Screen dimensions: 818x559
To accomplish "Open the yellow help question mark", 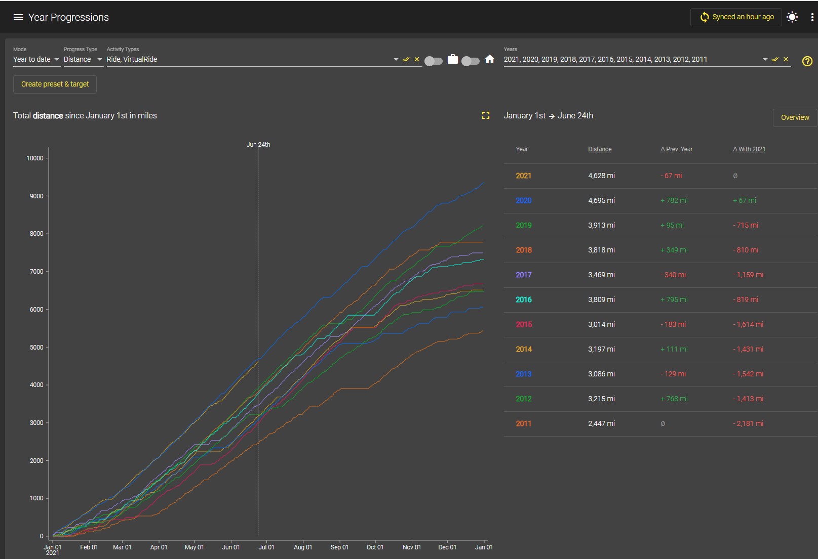I will 807,61.
